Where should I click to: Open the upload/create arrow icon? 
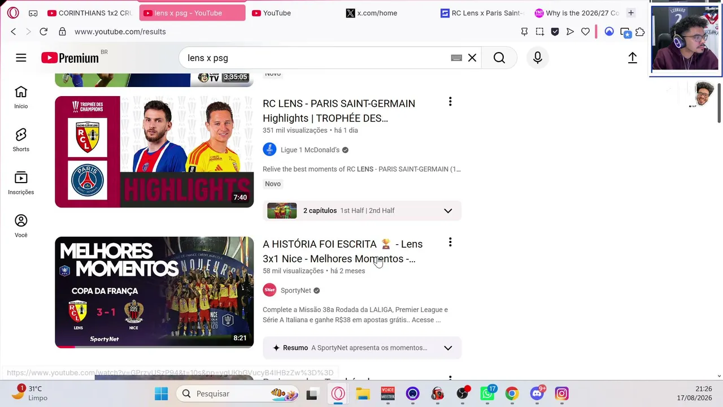pos(633,58)
